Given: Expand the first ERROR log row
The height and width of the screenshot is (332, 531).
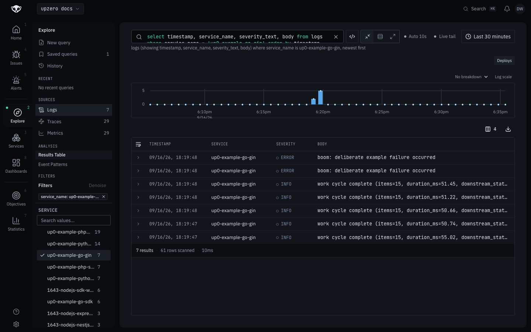Looking at the screenshot, I should [138, 158].
